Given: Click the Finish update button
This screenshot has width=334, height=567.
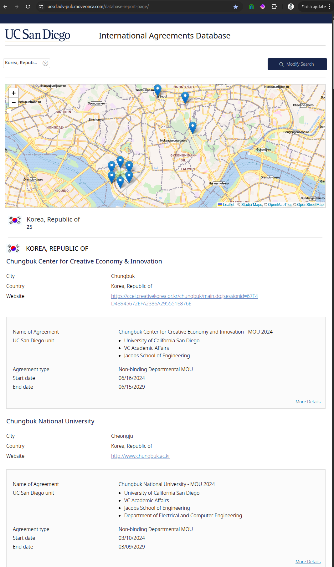Looking at the screenshot, I should [313, 7].
